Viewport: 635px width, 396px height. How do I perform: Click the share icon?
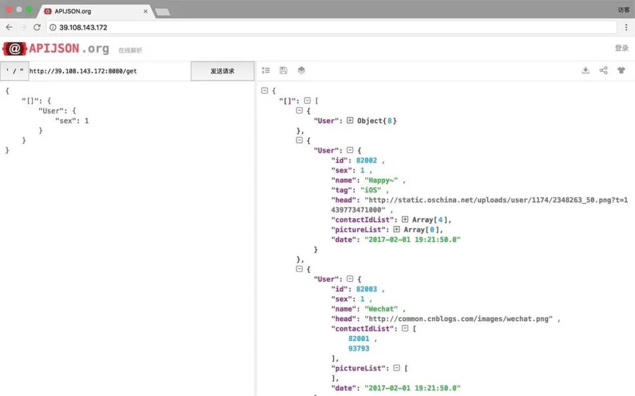coord(603,70)
